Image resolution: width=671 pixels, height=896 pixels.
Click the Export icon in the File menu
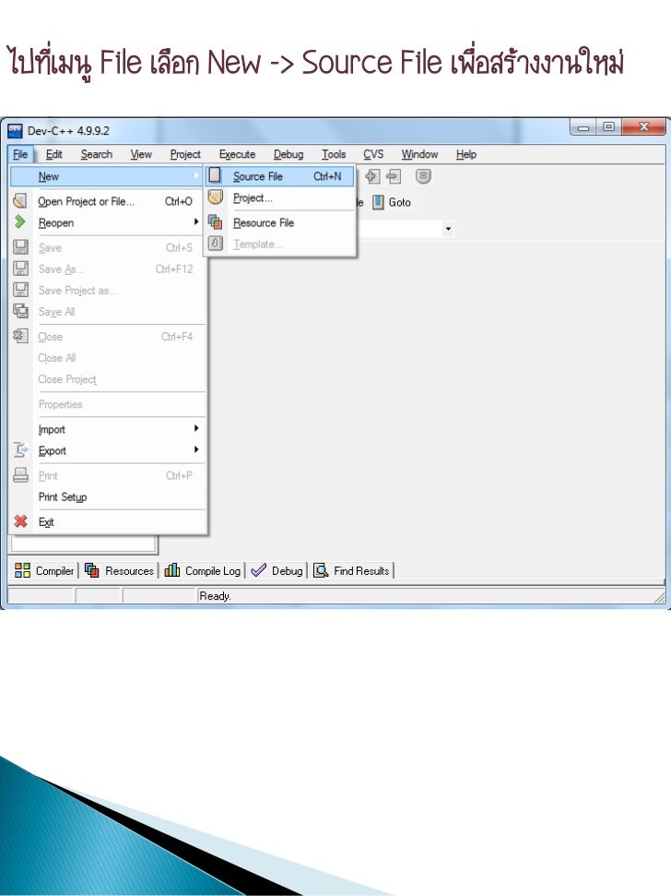tap(20, 449)
